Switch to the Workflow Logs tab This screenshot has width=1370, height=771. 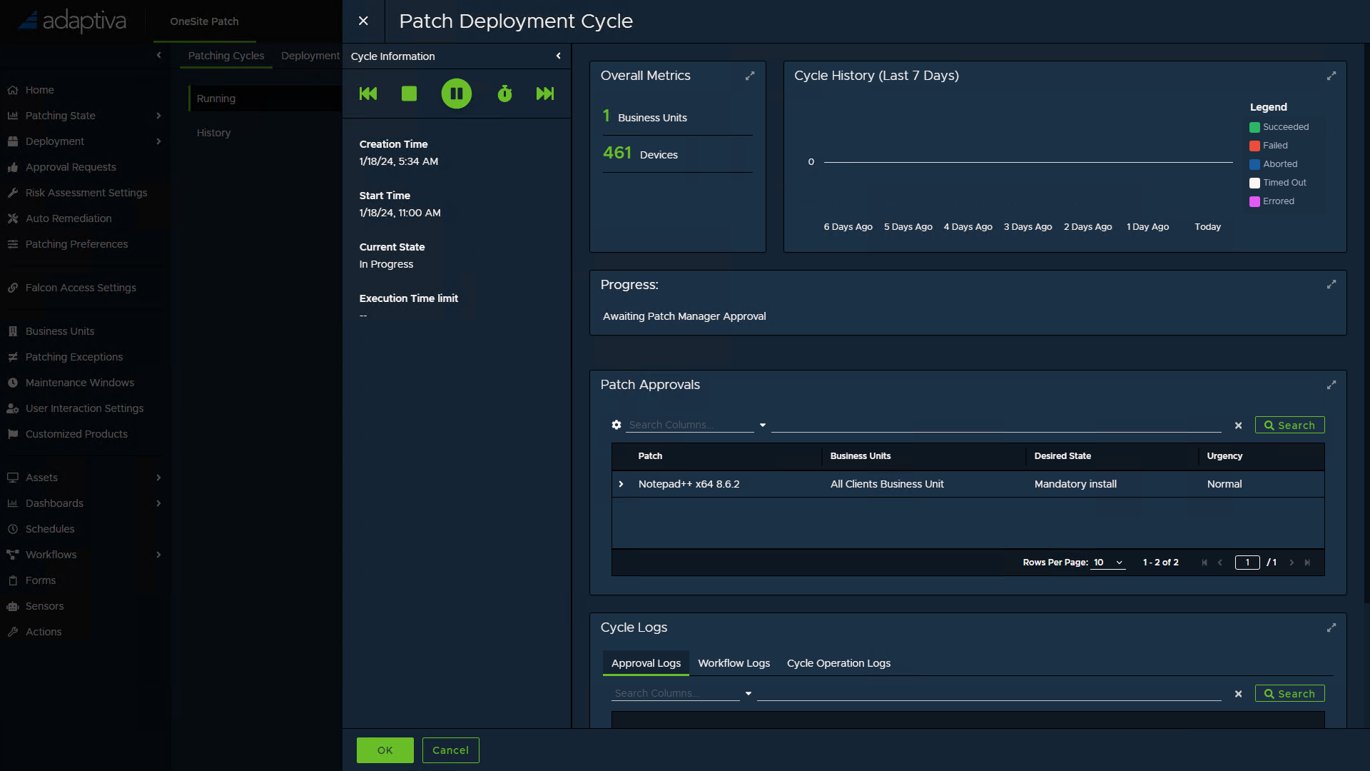pyautogui.click(x=734, y=663)
